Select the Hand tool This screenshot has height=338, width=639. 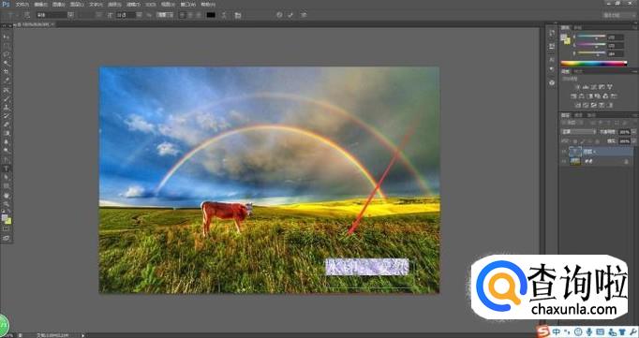7,195
